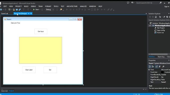The height and width of the screenshot is (95, 170).
Task: Select the Clear Label button on form
Action: click(29, 70)
